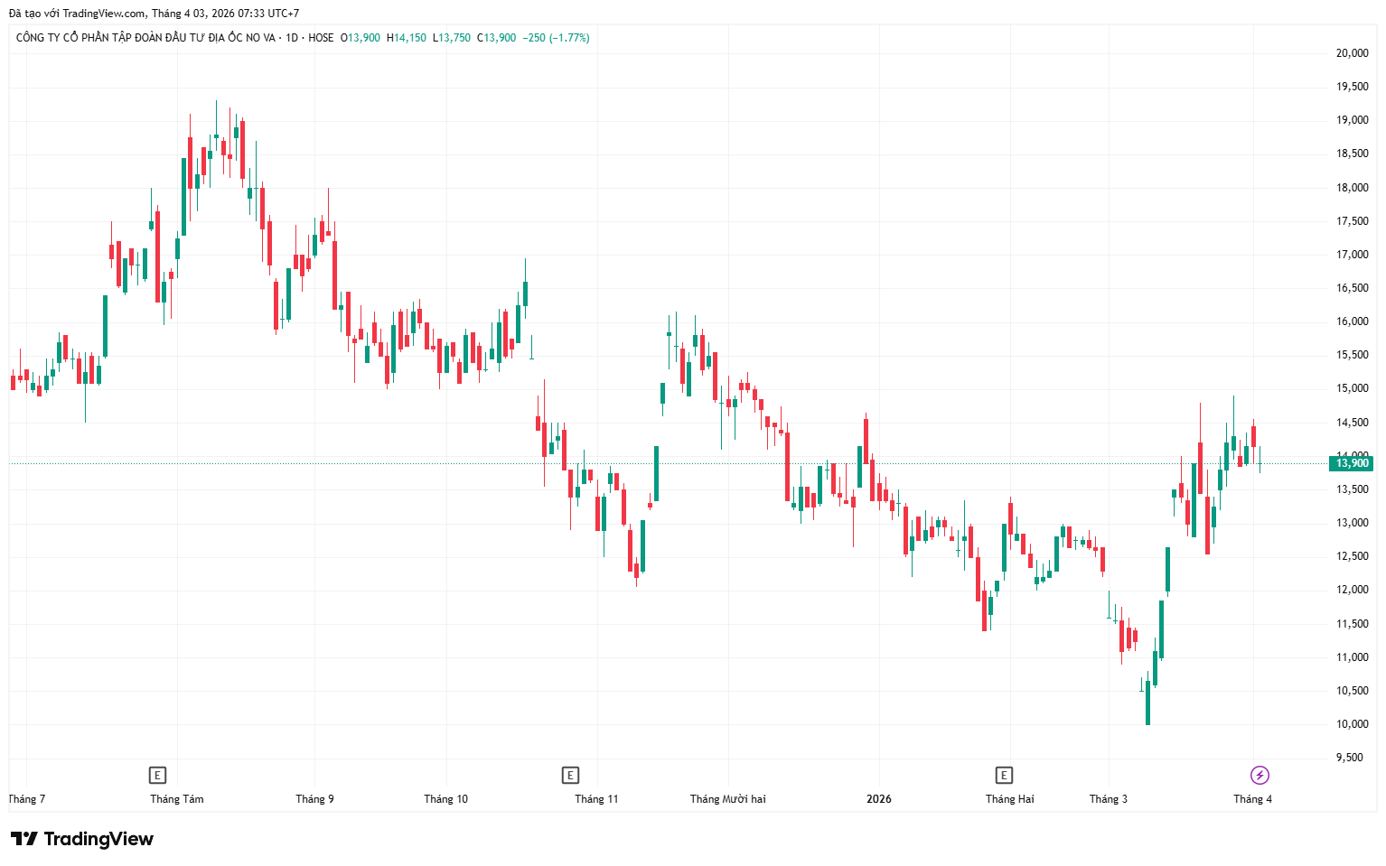Click the purple lightning icon above Tháng 4
This screenshot has width=1386, height=866.
tap(1260, 775)
